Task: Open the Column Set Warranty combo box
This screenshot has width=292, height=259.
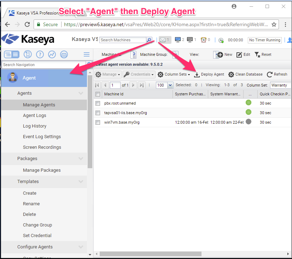Action: (x=280, y=85)
